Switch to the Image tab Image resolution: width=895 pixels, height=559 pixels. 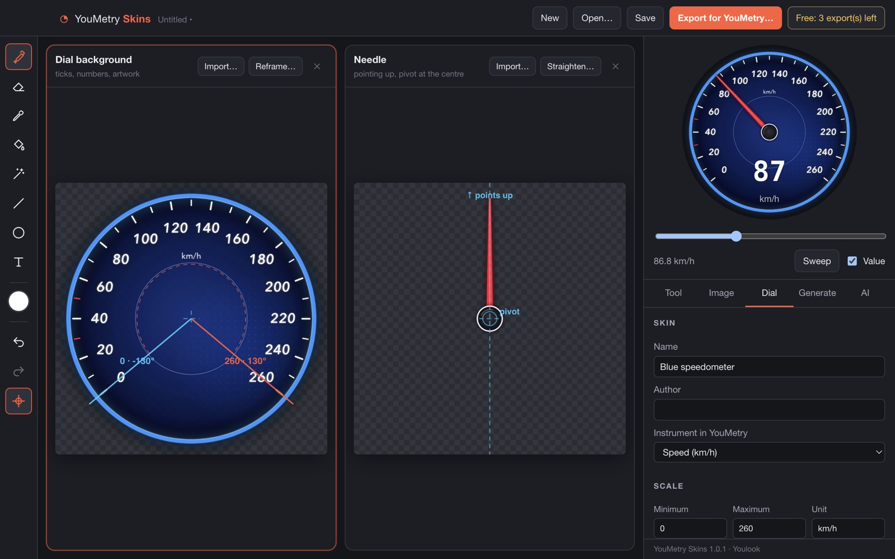pos(721,293)
